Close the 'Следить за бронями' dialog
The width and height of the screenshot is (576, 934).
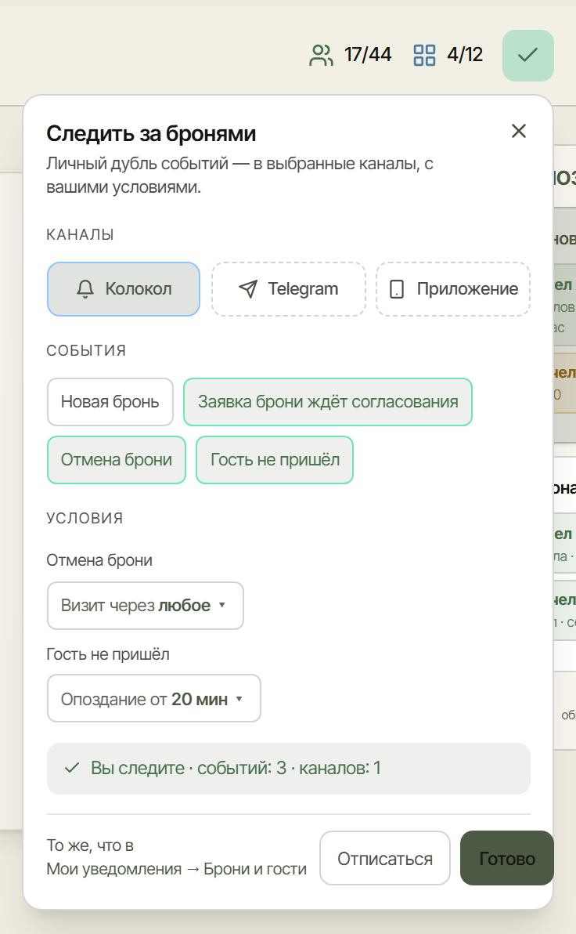click(x=519, y=131)
